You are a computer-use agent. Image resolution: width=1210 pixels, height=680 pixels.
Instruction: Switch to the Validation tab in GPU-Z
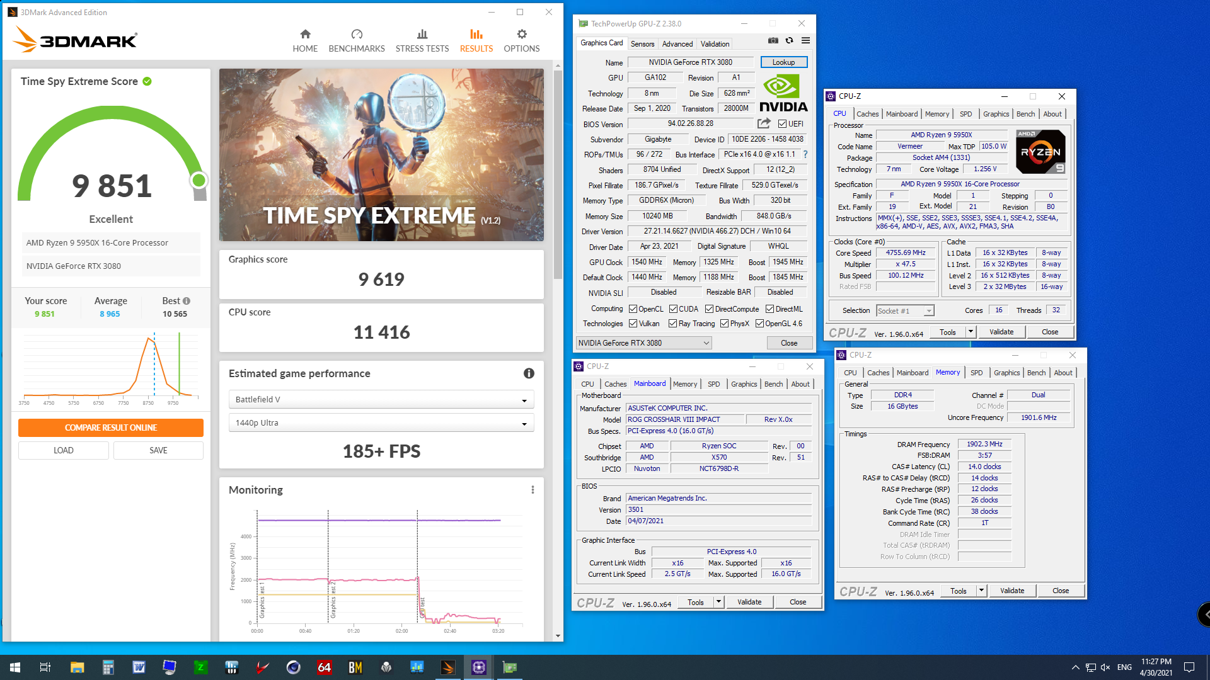[x=715, y=44]
